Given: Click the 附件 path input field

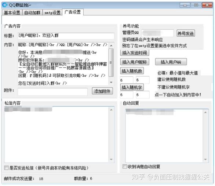Looking at the screenshot, I should pyautogui.click(x=52, y=92).
